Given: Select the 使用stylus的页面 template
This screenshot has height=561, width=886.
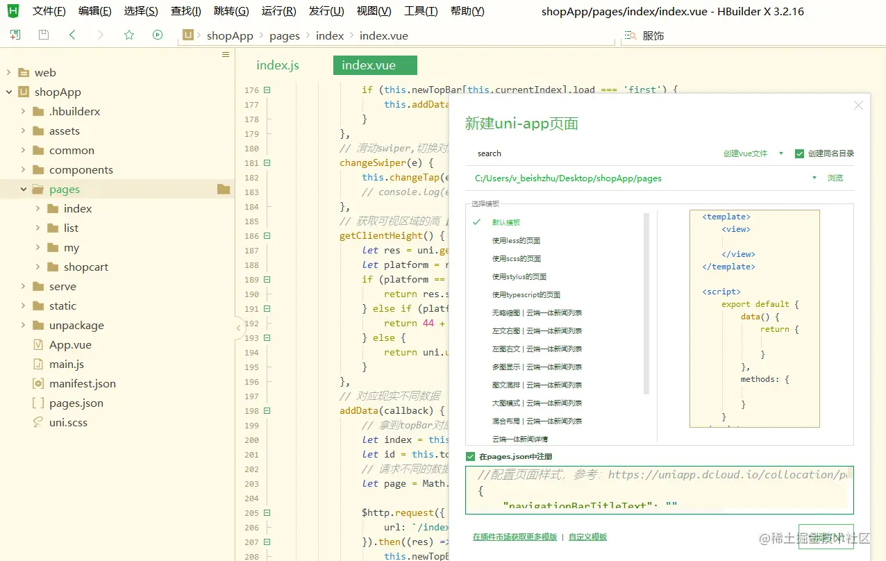Looking at the screenshot, I should click(x=519, y=276).
